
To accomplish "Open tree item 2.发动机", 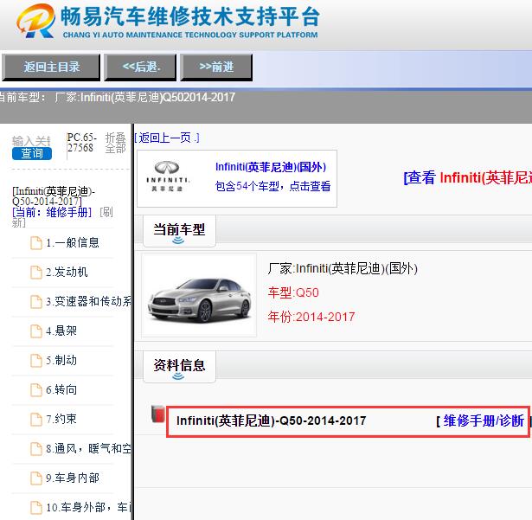I will 67,273.
